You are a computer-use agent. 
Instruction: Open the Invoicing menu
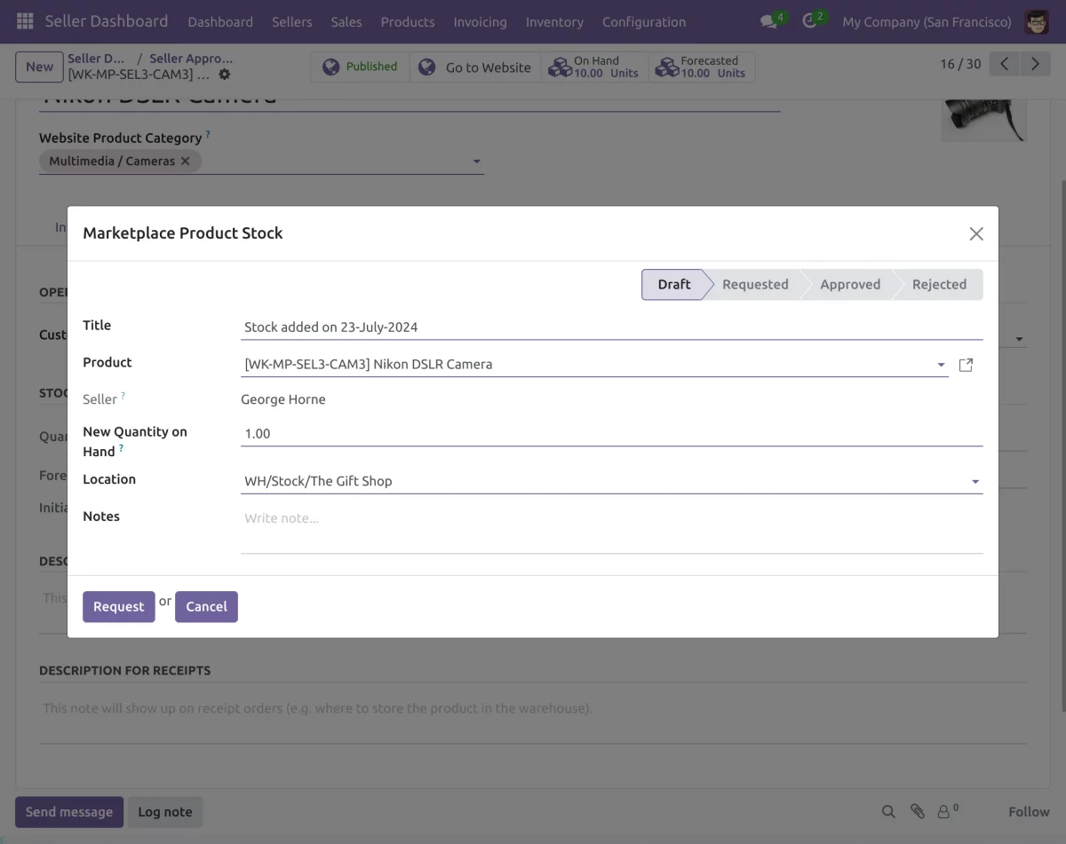click(480, 21)
